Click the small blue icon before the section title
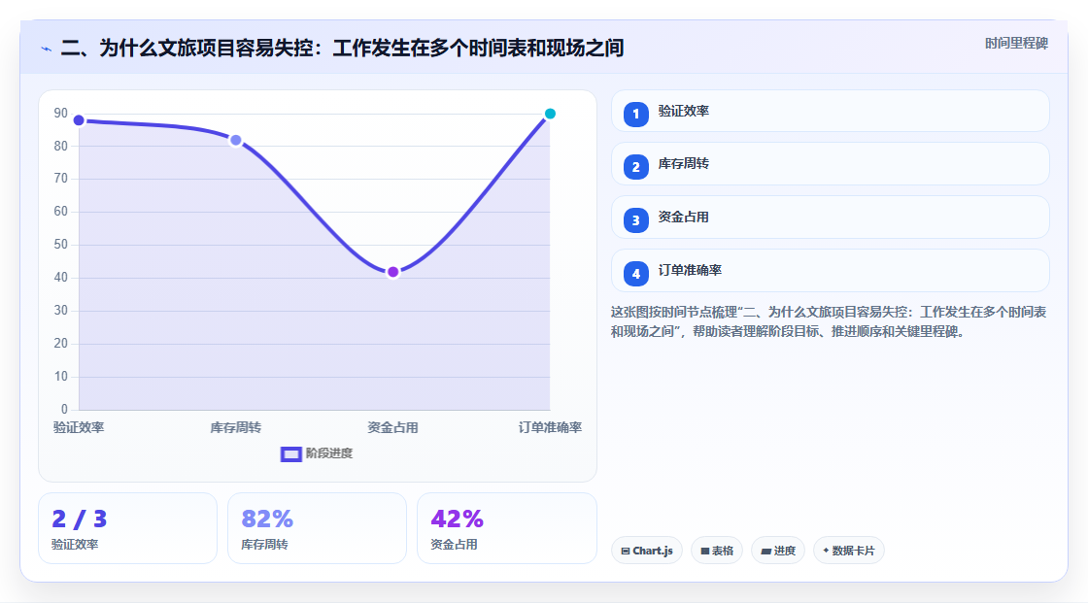1088x603 pixels. click(x=46, y=49)
